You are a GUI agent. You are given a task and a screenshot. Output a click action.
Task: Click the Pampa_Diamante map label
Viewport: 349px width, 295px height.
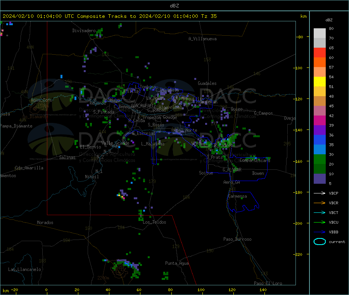tap(16, 126)
